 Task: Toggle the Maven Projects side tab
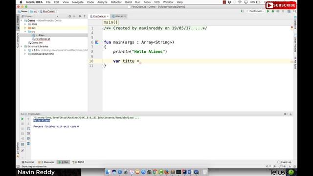click(295, 43)
